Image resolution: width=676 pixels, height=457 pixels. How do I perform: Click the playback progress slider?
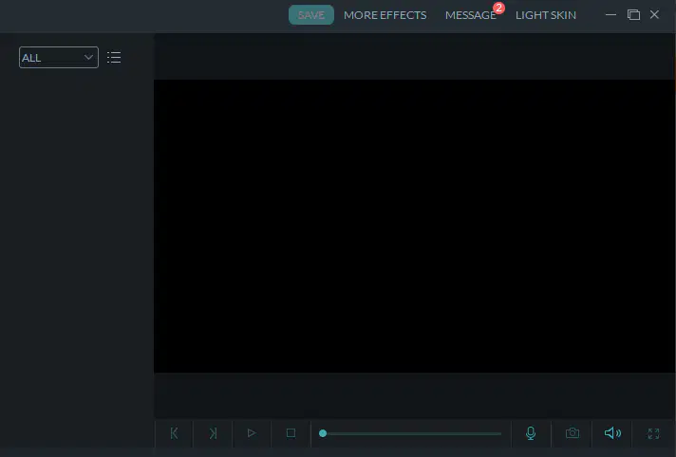click(410, 433)
